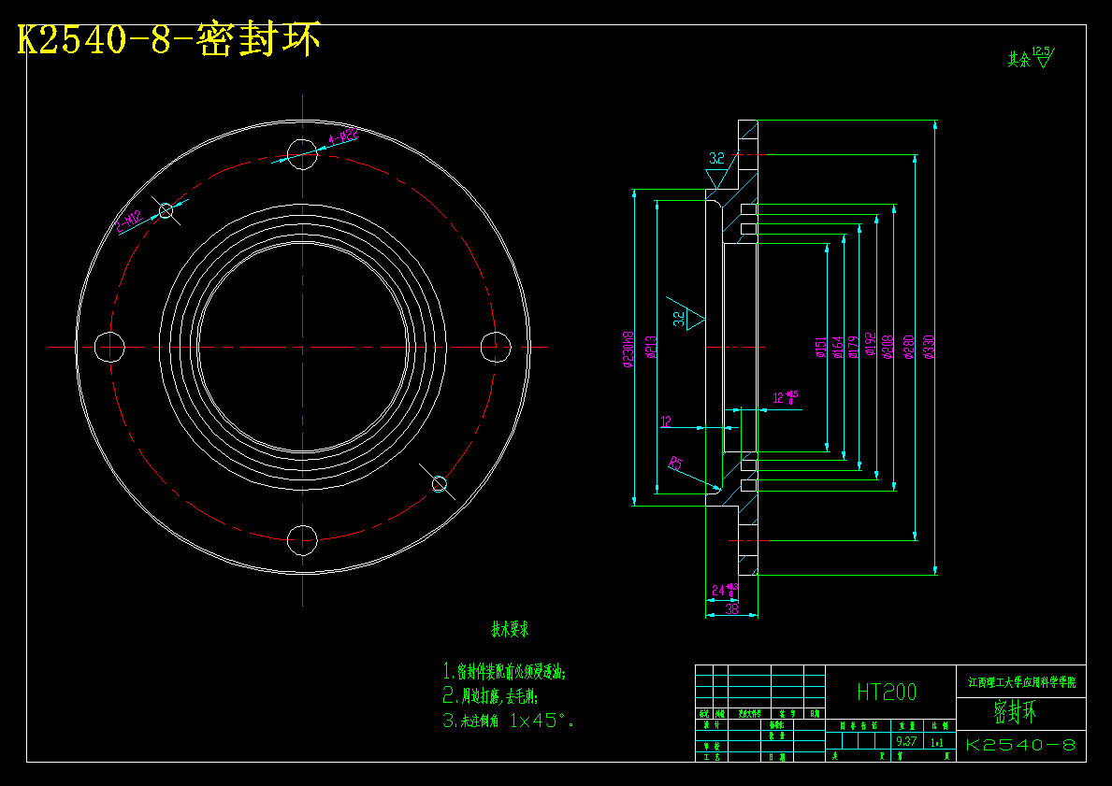Click the '2-M12' thread callout
This screenshot has width=1112, height=786.
(x=130, y=222)
